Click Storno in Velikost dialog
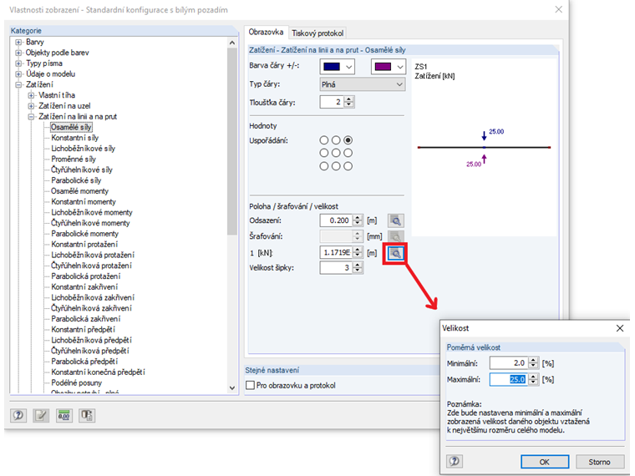The image size is (635, 476). pos(599,462)
